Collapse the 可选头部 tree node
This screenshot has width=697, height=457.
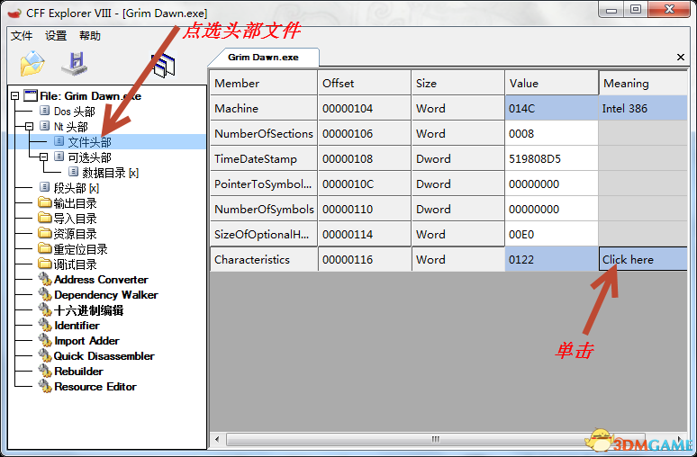pyautogui.click(x=43, y=157)
